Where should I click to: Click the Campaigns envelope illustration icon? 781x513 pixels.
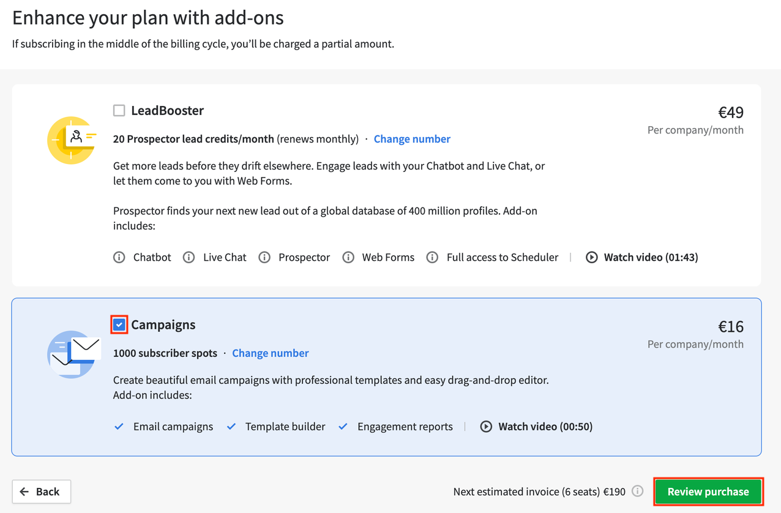click(x=73, y=354)
